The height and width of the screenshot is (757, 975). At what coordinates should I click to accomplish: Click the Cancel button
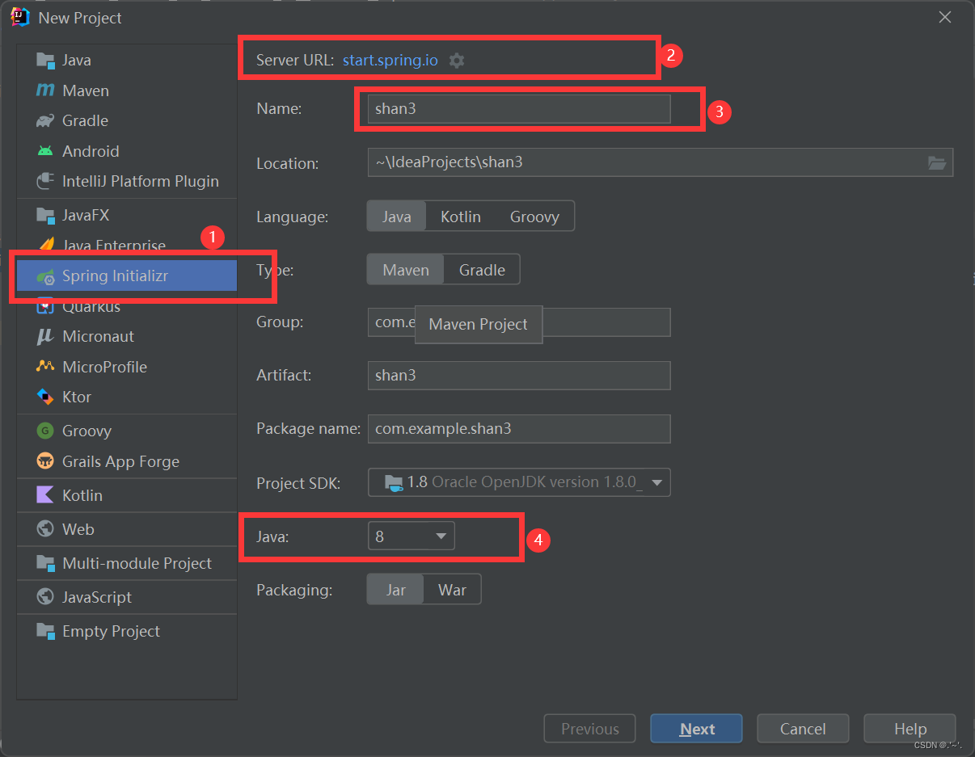[x=803, y=729]
